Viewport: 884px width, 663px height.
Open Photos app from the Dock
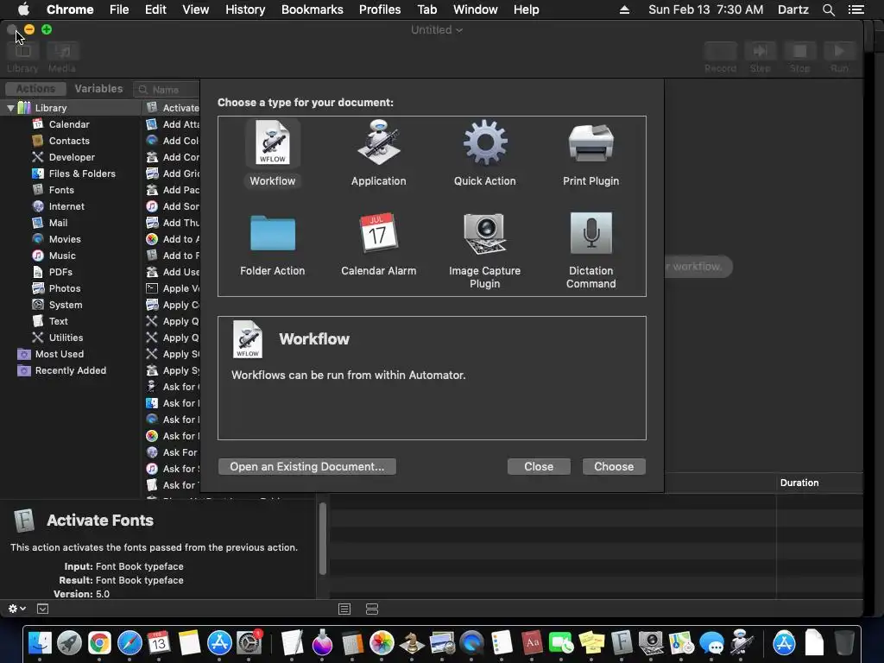click(382, 642)
